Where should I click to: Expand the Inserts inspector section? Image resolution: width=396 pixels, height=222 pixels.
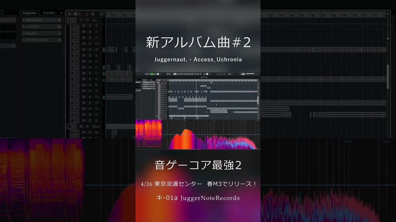24,33
